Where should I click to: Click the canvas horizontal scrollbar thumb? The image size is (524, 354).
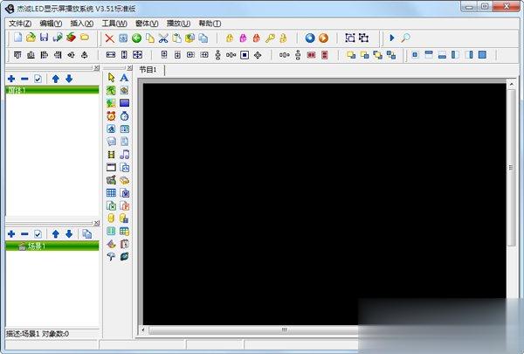(283, 330)
